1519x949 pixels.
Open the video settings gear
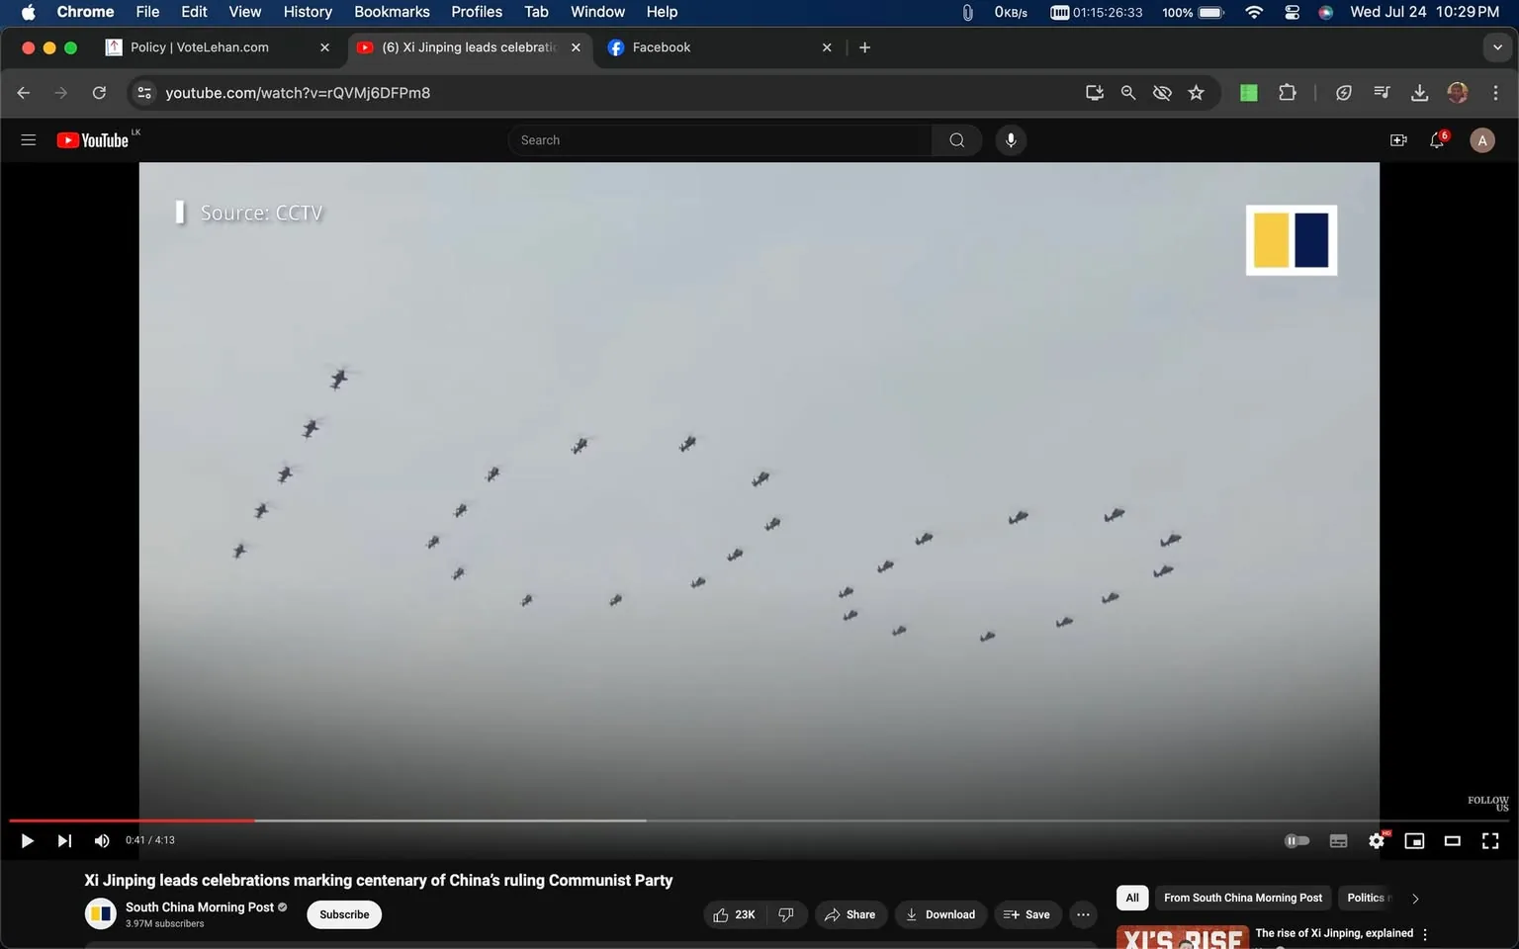click(1377, 840)
